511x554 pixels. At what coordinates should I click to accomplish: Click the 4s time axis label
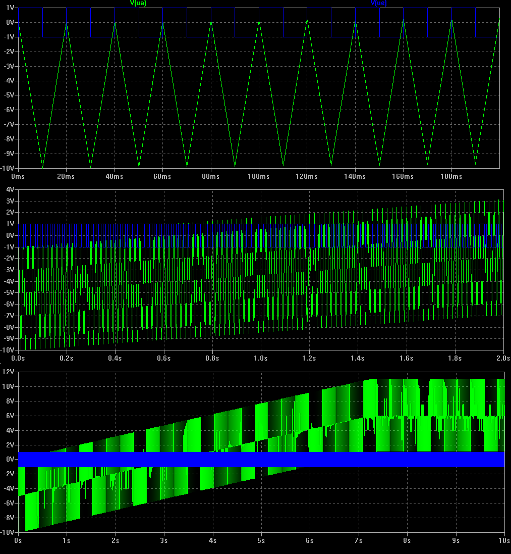(212, 540)
